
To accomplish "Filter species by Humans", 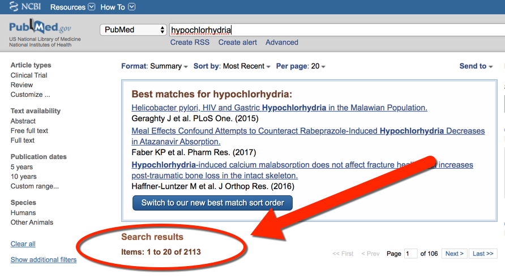I will click(x=23, y=213).
